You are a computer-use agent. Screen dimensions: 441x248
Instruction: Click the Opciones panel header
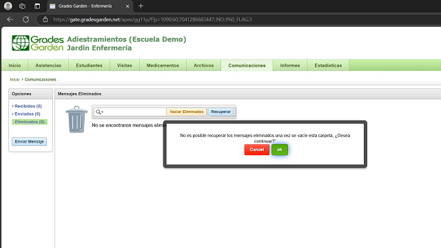coord(30,94)
